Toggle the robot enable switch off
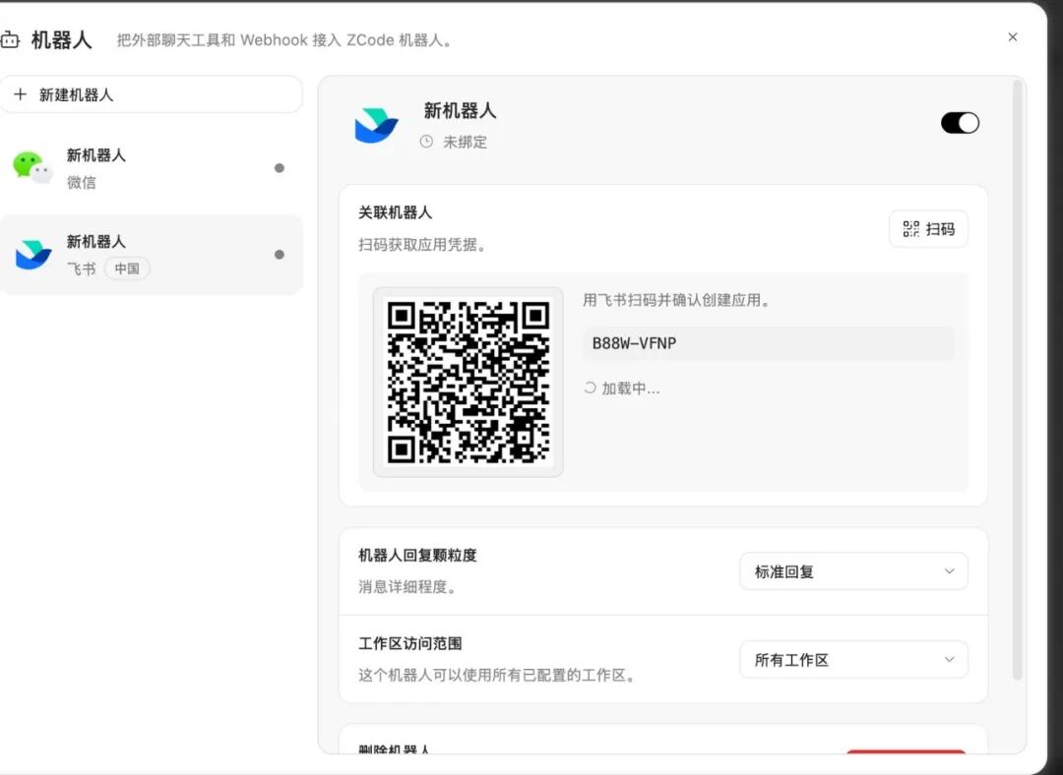This screenshot has width=1063, height=775. click(960, 123)
